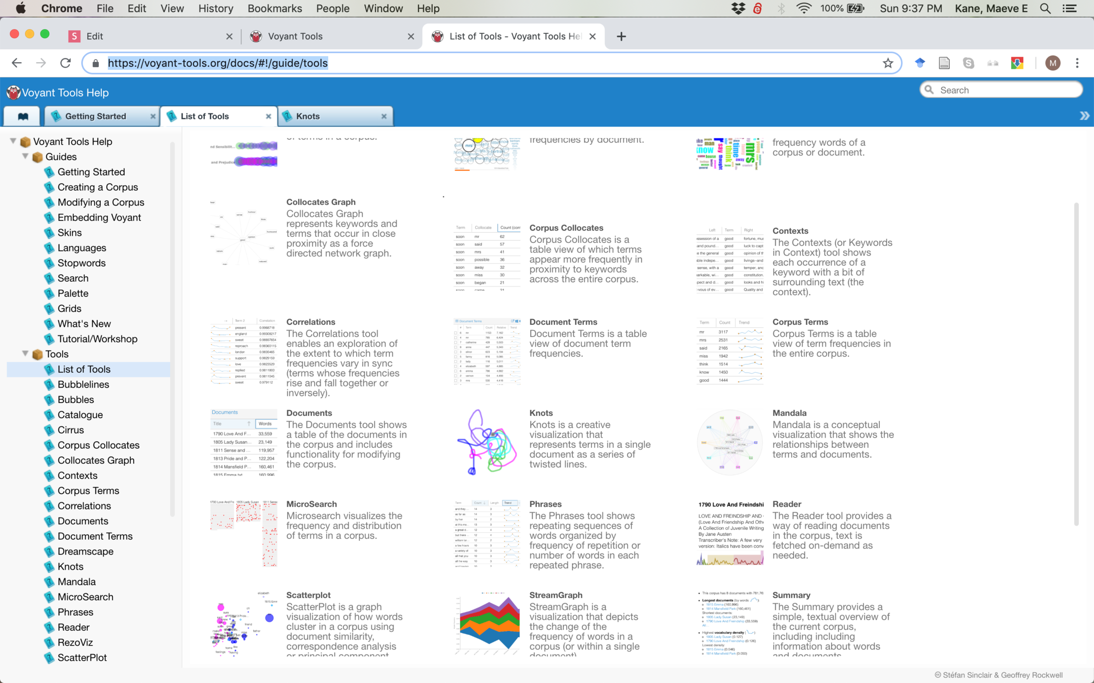1094x683 pixels.
Task: Select Stopwords guide in sidebar tree
Action: (82, 263)
